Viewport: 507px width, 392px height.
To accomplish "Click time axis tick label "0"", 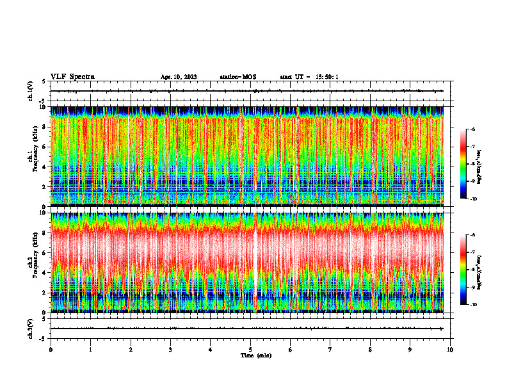I will coord(51,350).
